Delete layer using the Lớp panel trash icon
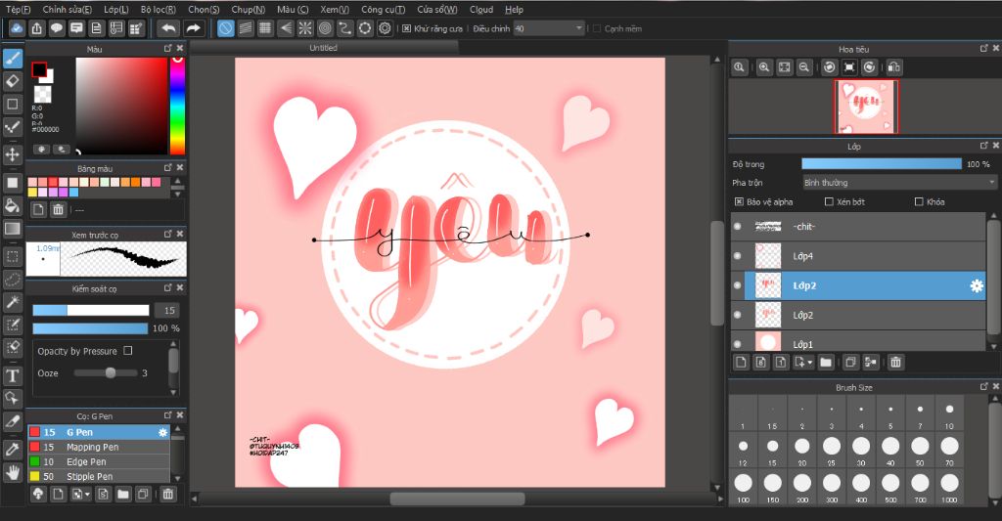The height and width of the screenshot is (521, 1002). click(x=895, y=362)
